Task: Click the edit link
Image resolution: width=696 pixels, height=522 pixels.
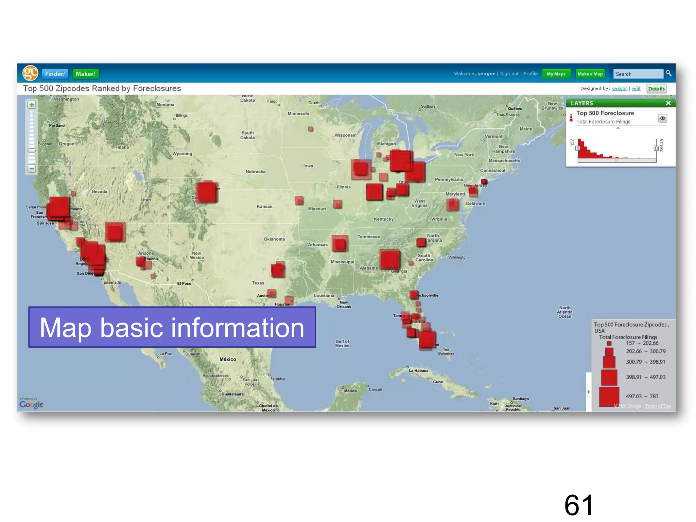Action: [x=636, y=89]
